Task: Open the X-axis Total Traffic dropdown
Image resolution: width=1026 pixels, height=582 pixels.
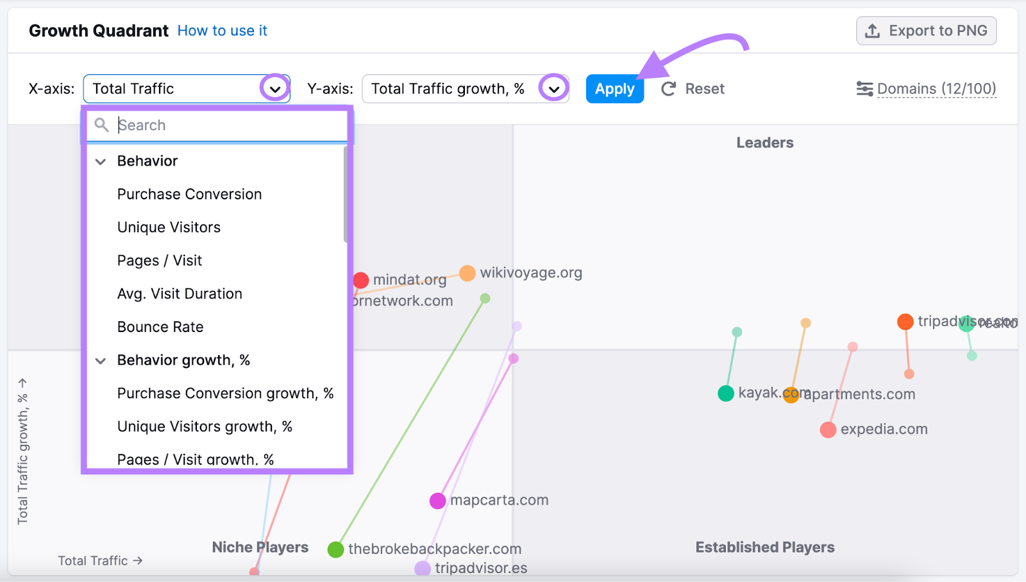Action: [274, 88]
